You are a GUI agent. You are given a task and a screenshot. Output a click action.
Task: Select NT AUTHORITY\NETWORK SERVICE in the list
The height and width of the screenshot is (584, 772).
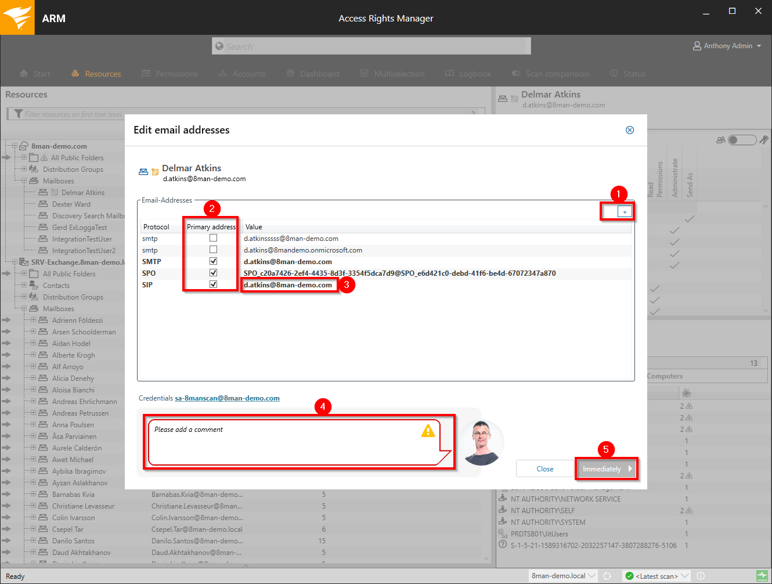pos(566,499)
